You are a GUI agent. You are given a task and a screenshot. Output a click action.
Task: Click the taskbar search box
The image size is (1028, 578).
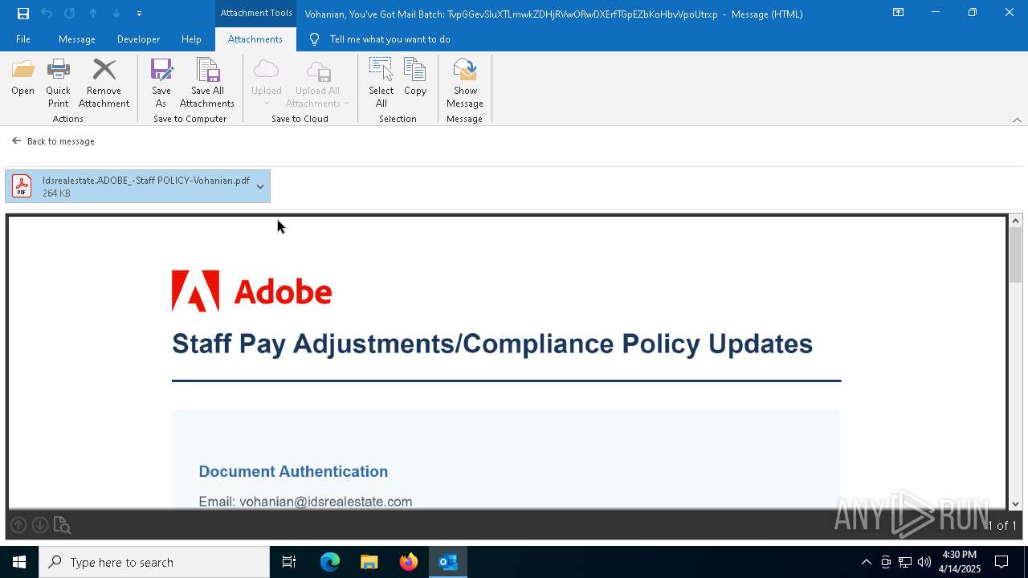154,562
